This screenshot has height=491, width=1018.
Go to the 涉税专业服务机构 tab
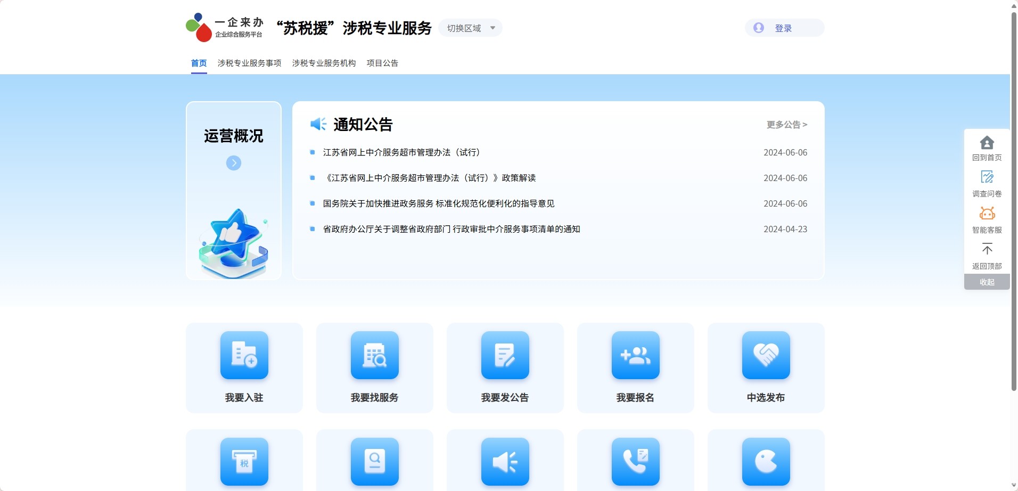coord(324,63)
